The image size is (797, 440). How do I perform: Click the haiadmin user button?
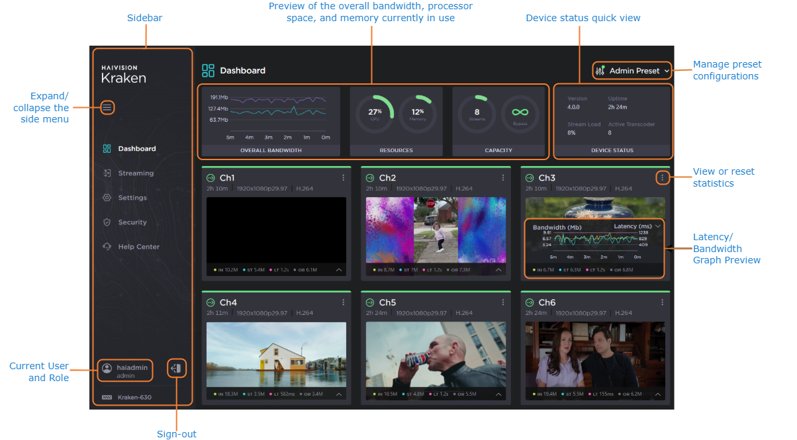[124, 370]
